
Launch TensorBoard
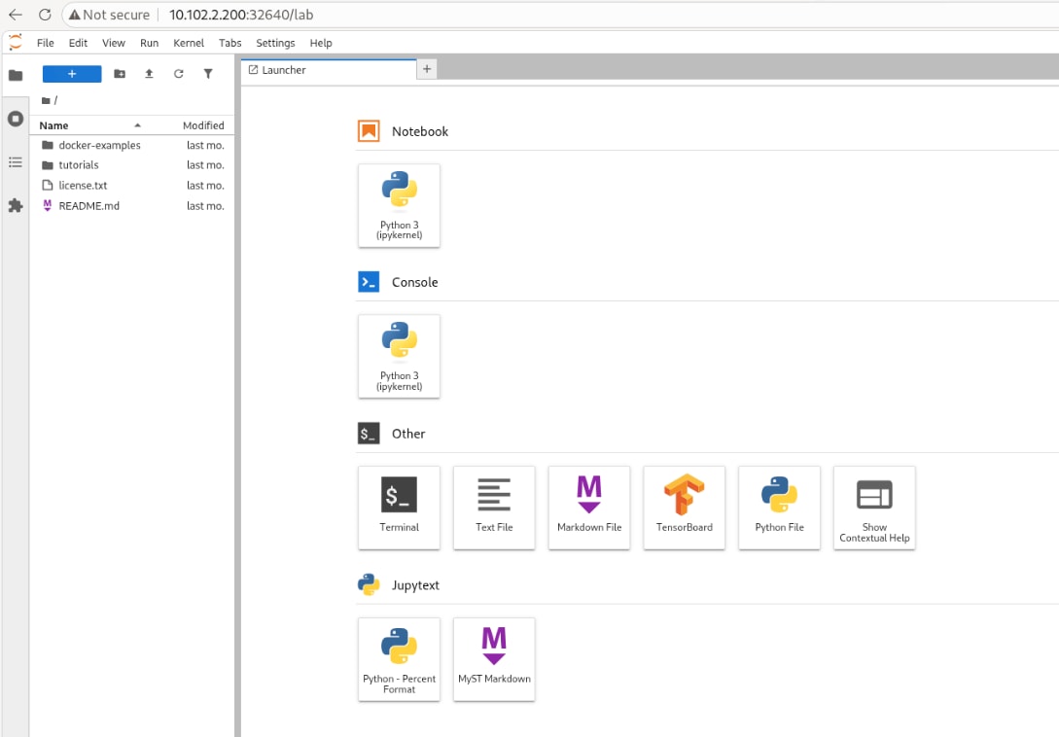pyautogui.click(x=685, y=508)
